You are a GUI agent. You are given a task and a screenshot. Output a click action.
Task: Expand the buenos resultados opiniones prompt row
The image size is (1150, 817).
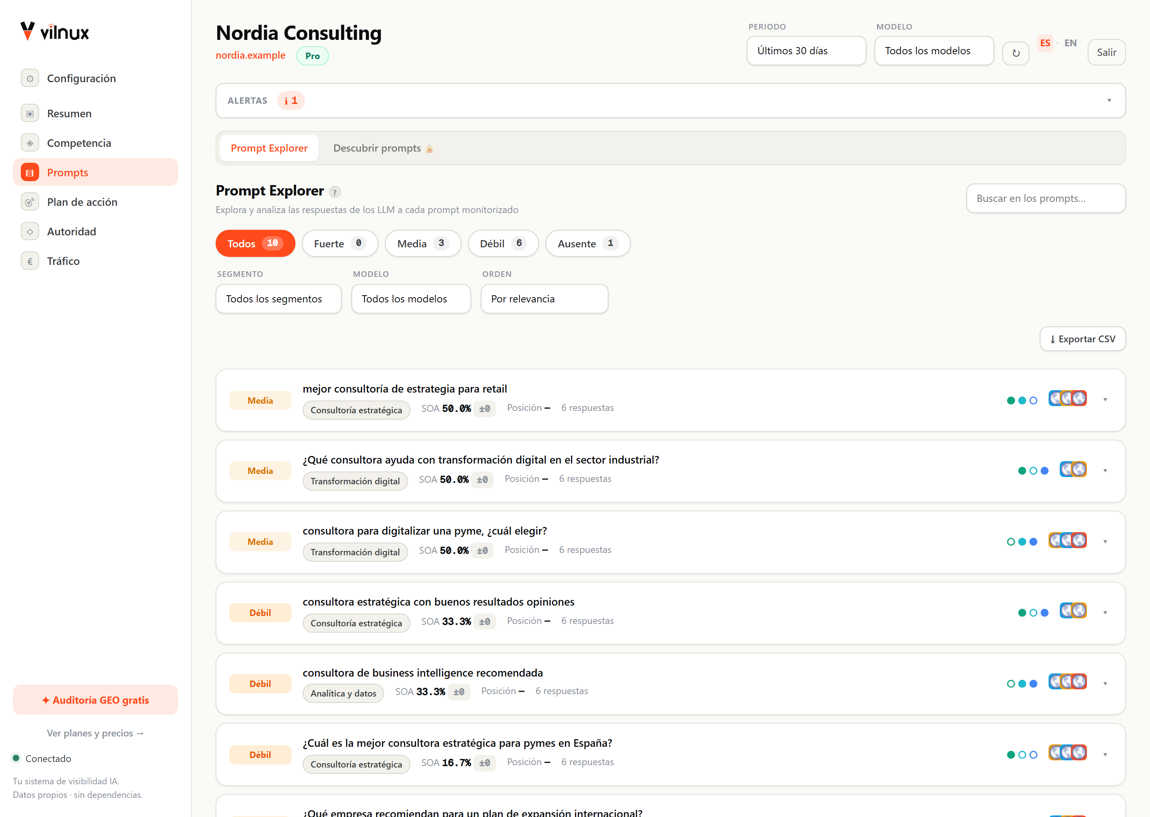(x=1105, y=613)
